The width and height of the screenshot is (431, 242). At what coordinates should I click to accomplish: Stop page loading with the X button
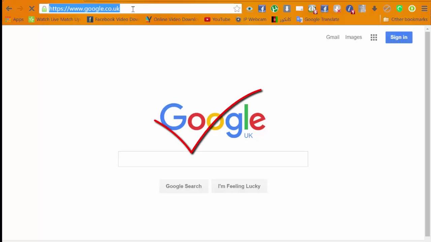[32, 9]
